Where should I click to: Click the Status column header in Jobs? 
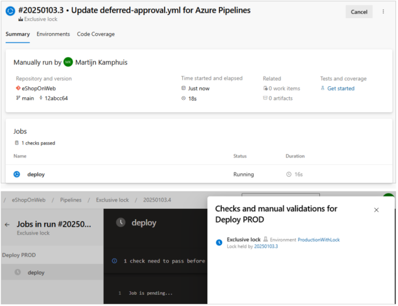[240, 156]
